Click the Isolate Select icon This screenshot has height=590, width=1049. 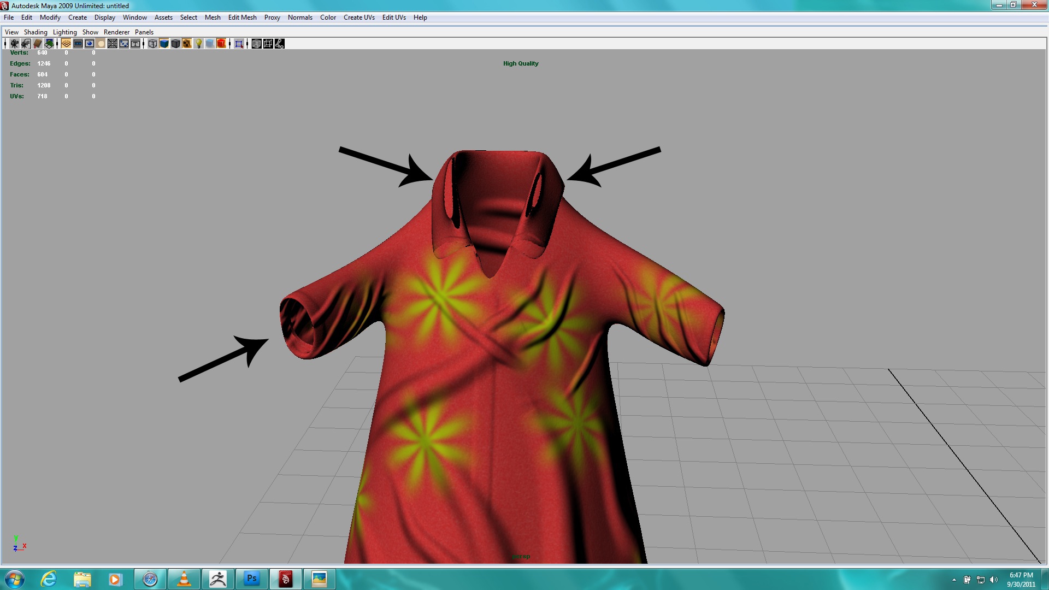tap(239, 44)
